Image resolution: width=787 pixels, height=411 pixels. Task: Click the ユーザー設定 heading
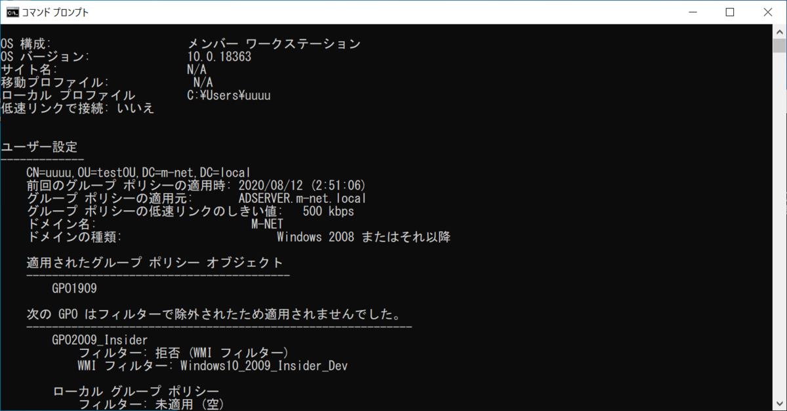pyautogui.click(x=39, y=146)
